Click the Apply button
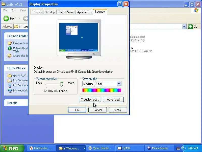 [118, 110]
